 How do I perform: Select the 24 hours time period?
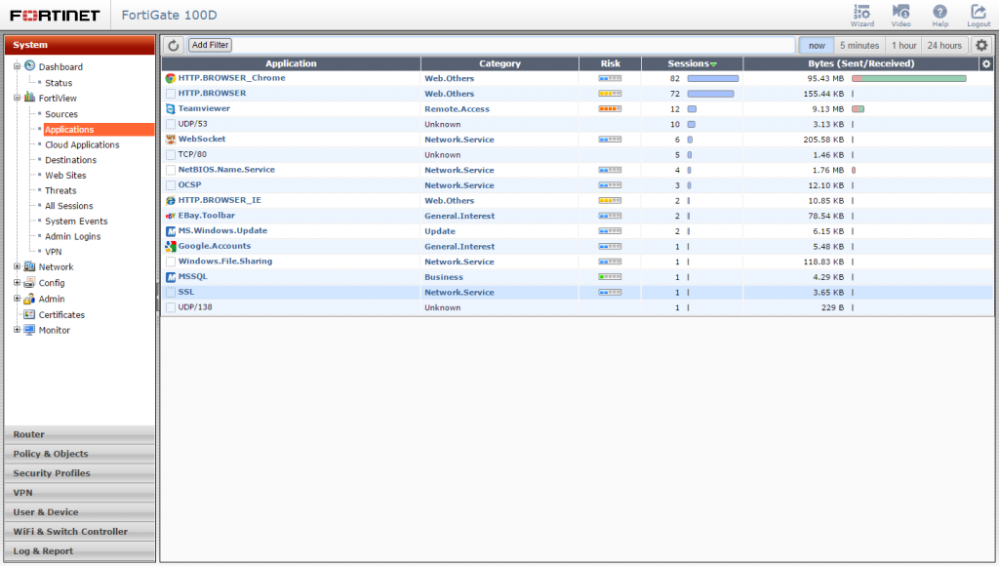pos(942,44)
